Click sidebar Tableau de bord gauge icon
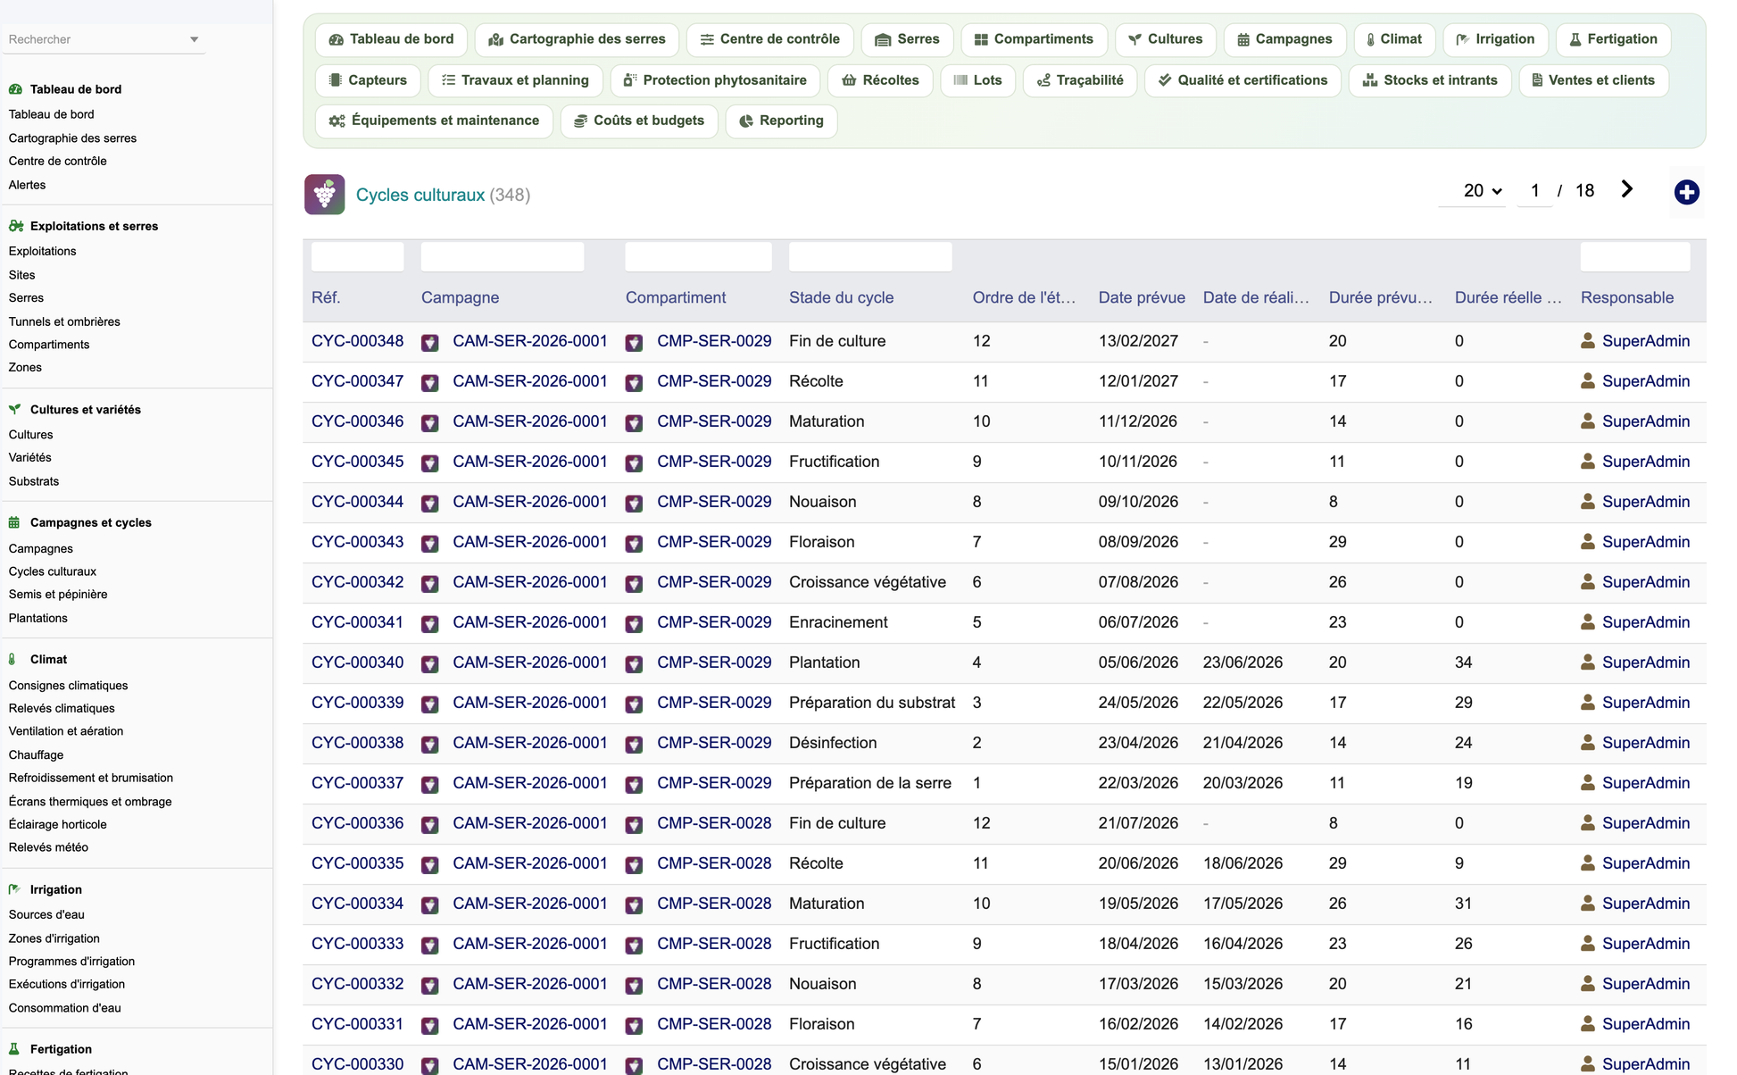This screenshot has width=1737, height=1075. coord(15,89)
